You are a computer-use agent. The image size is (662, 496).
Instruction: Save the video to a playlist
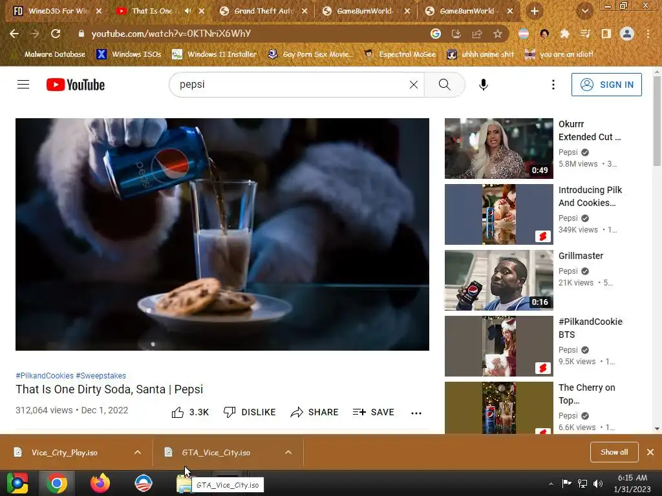[x=373, y=412]
